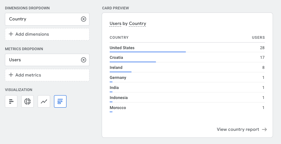Image resolution: width=281 pixels, height=144 pixels.
Task: Choose the donut chart visualization
Action: click(28, 101)
